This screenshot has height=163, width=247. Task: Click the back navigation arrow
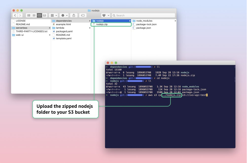(15, 15)
